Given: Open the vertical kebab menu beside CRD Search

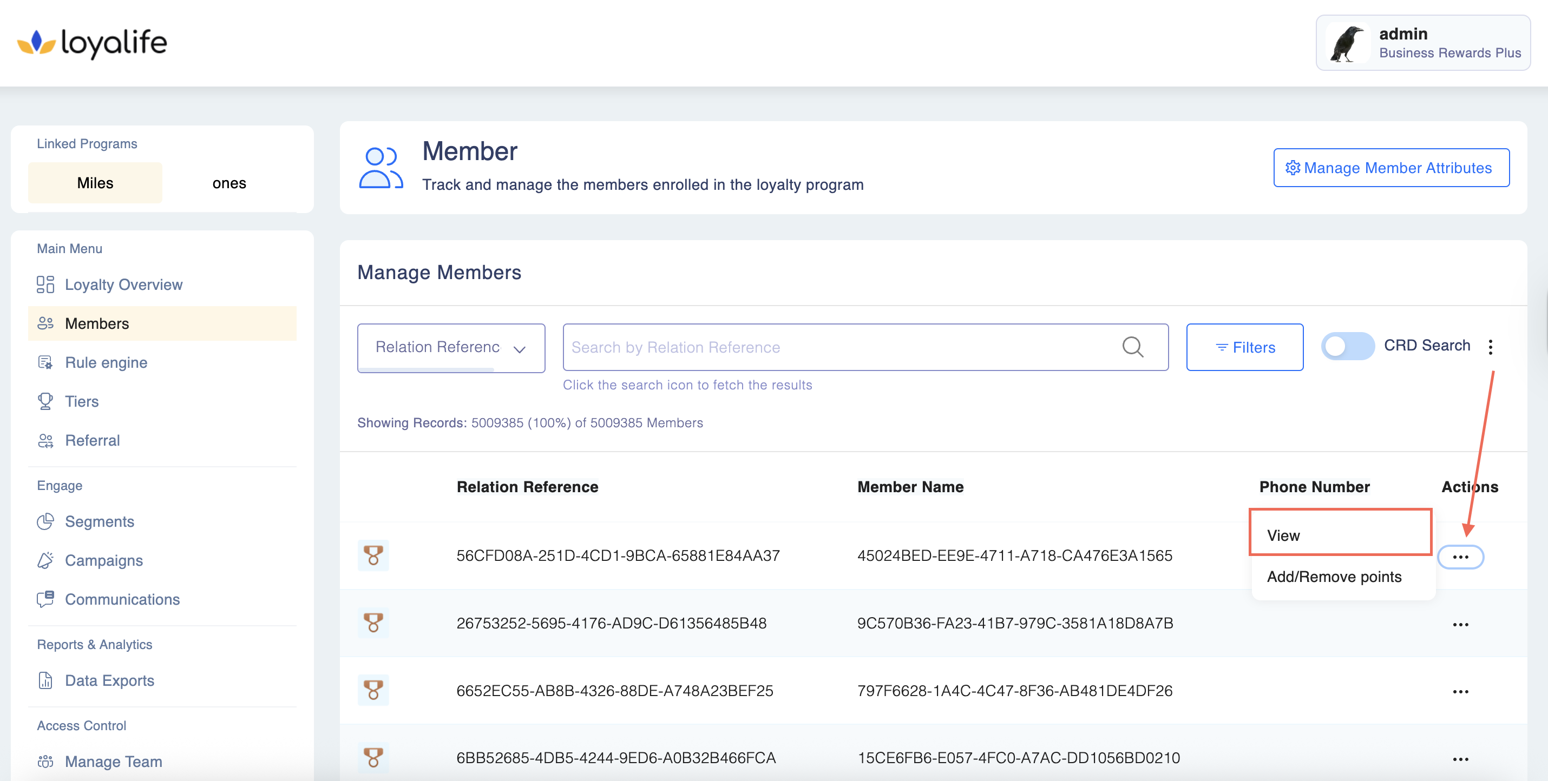Looking at the screenshot, I should pyautogui.click(x=1490, y=347).
